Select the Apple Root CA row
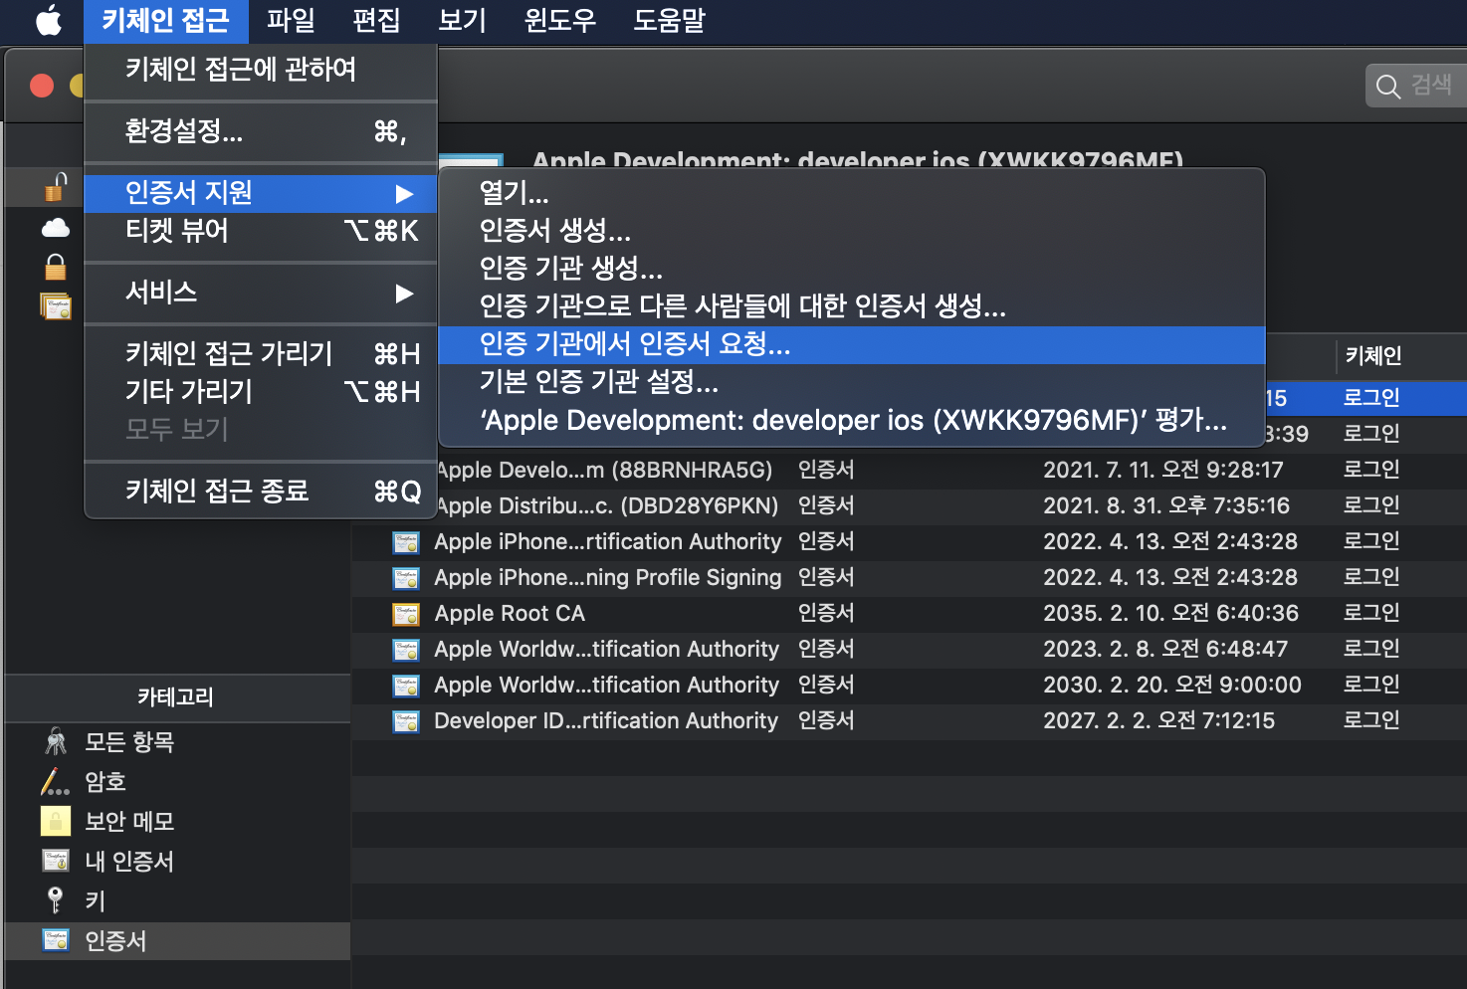Screen dimensions: 1467x989 point(909,614)
